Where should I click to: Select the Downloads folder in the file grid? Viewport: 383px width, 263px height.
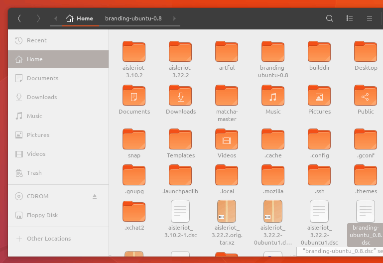tap(180, 100)
